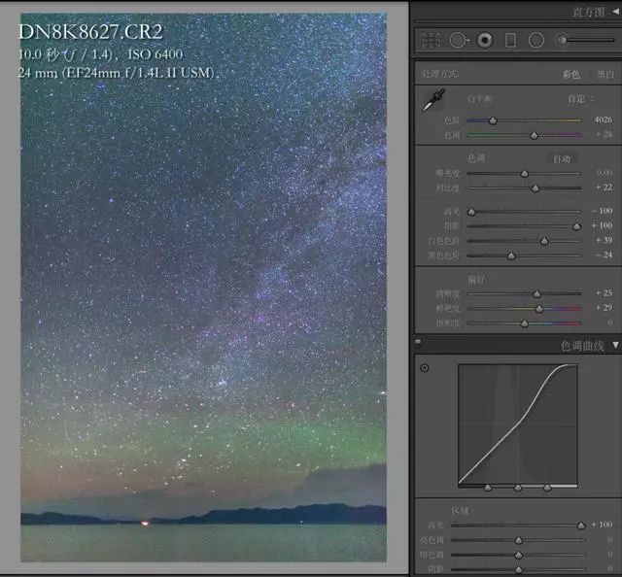Click the tool strip brush size slider
This screenshot has width=622, height=577.
pyautogui.click(x=586, y=40)
